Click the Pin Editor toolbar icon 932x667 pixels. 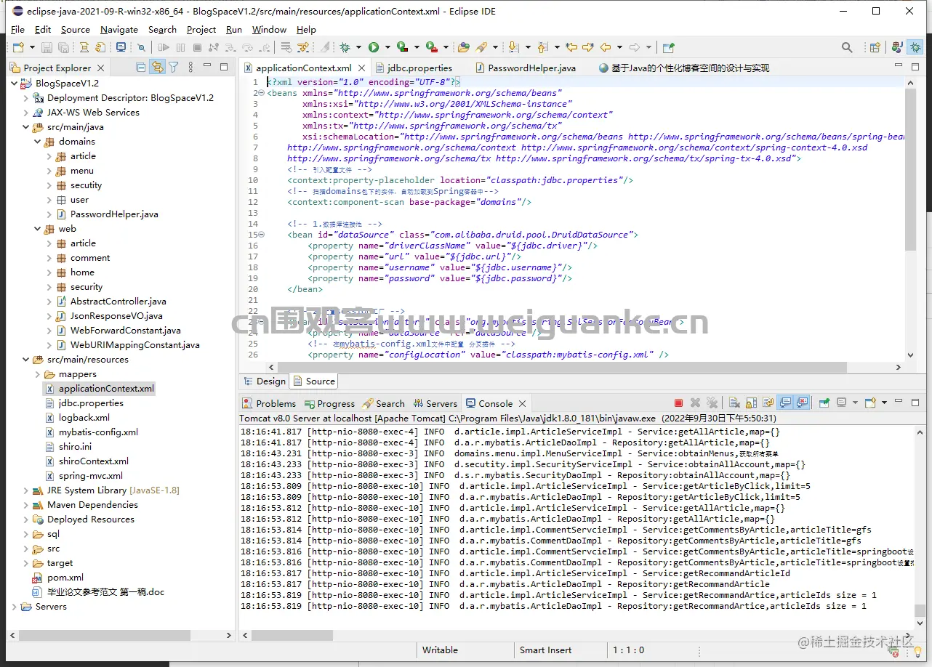tap(668, 48)
